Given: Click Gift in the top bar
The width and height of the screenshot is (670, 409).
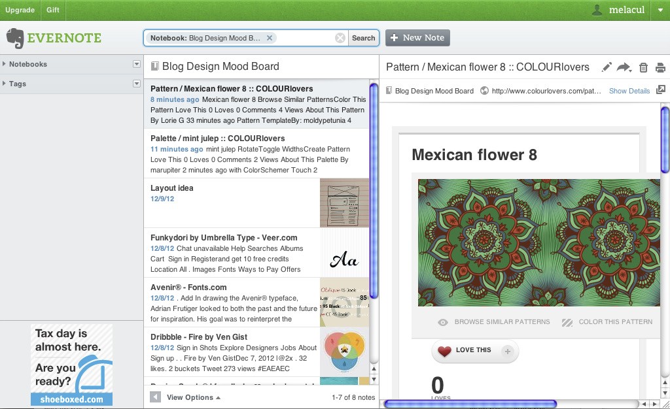Looking at the screenshot, I should (53, 10).
